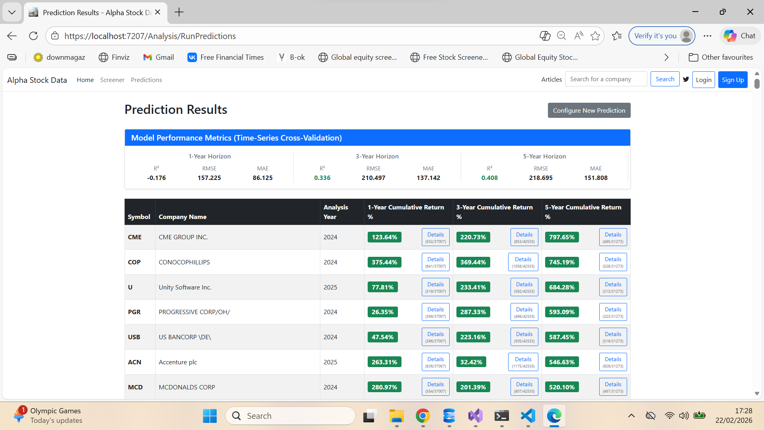Screen dimensions: 764x430
Task: Open terminal app from taskbar
Action: (x=501, y=416)
